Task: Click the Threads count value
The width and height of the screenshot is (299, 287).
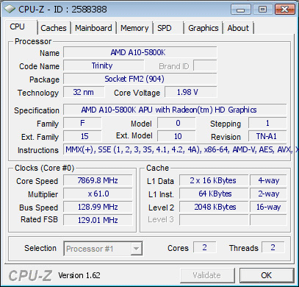Action: pyautogui.click(x=273, y=247)
